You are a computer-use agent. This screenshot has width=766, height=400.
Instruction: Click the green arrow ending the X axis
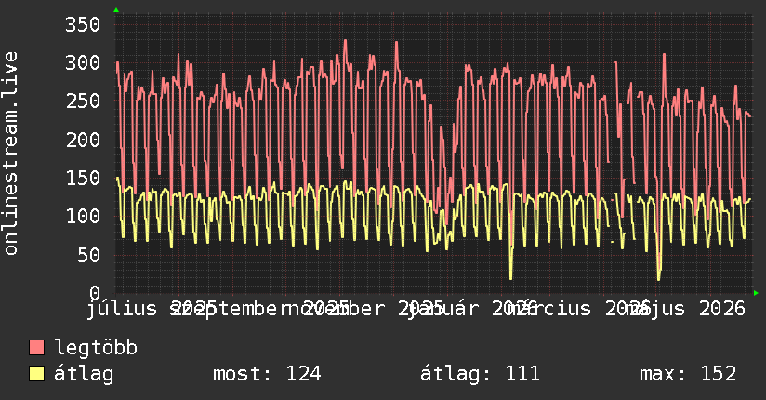click(x=756, y=293)
